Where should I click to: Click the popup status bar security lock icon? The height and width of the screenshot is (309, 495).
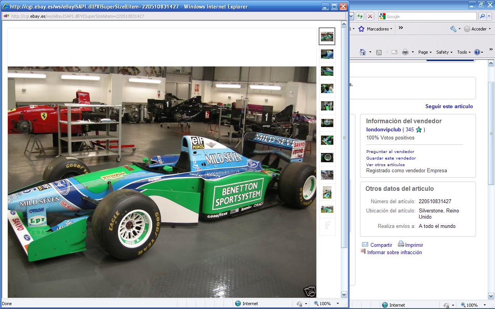(x=299, y=304)
